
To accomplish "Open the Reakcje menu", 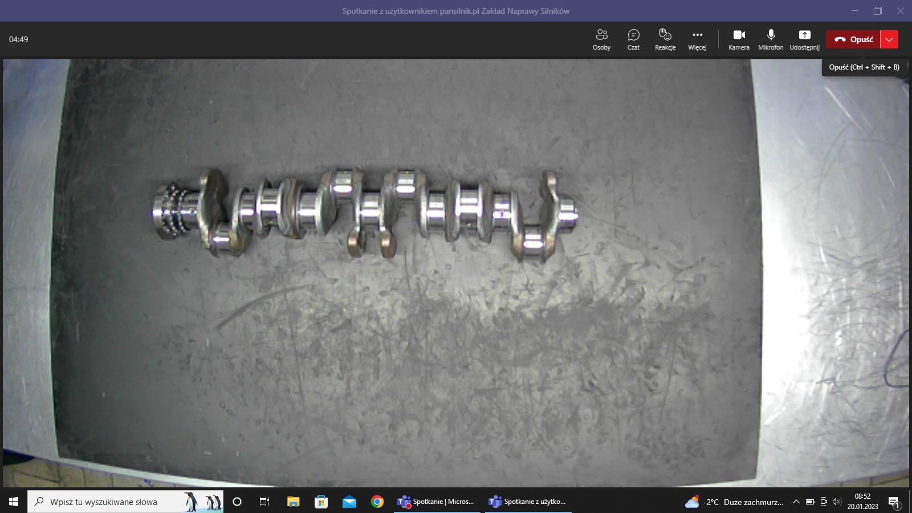I will pyautogui.click(x=665, y=39).
